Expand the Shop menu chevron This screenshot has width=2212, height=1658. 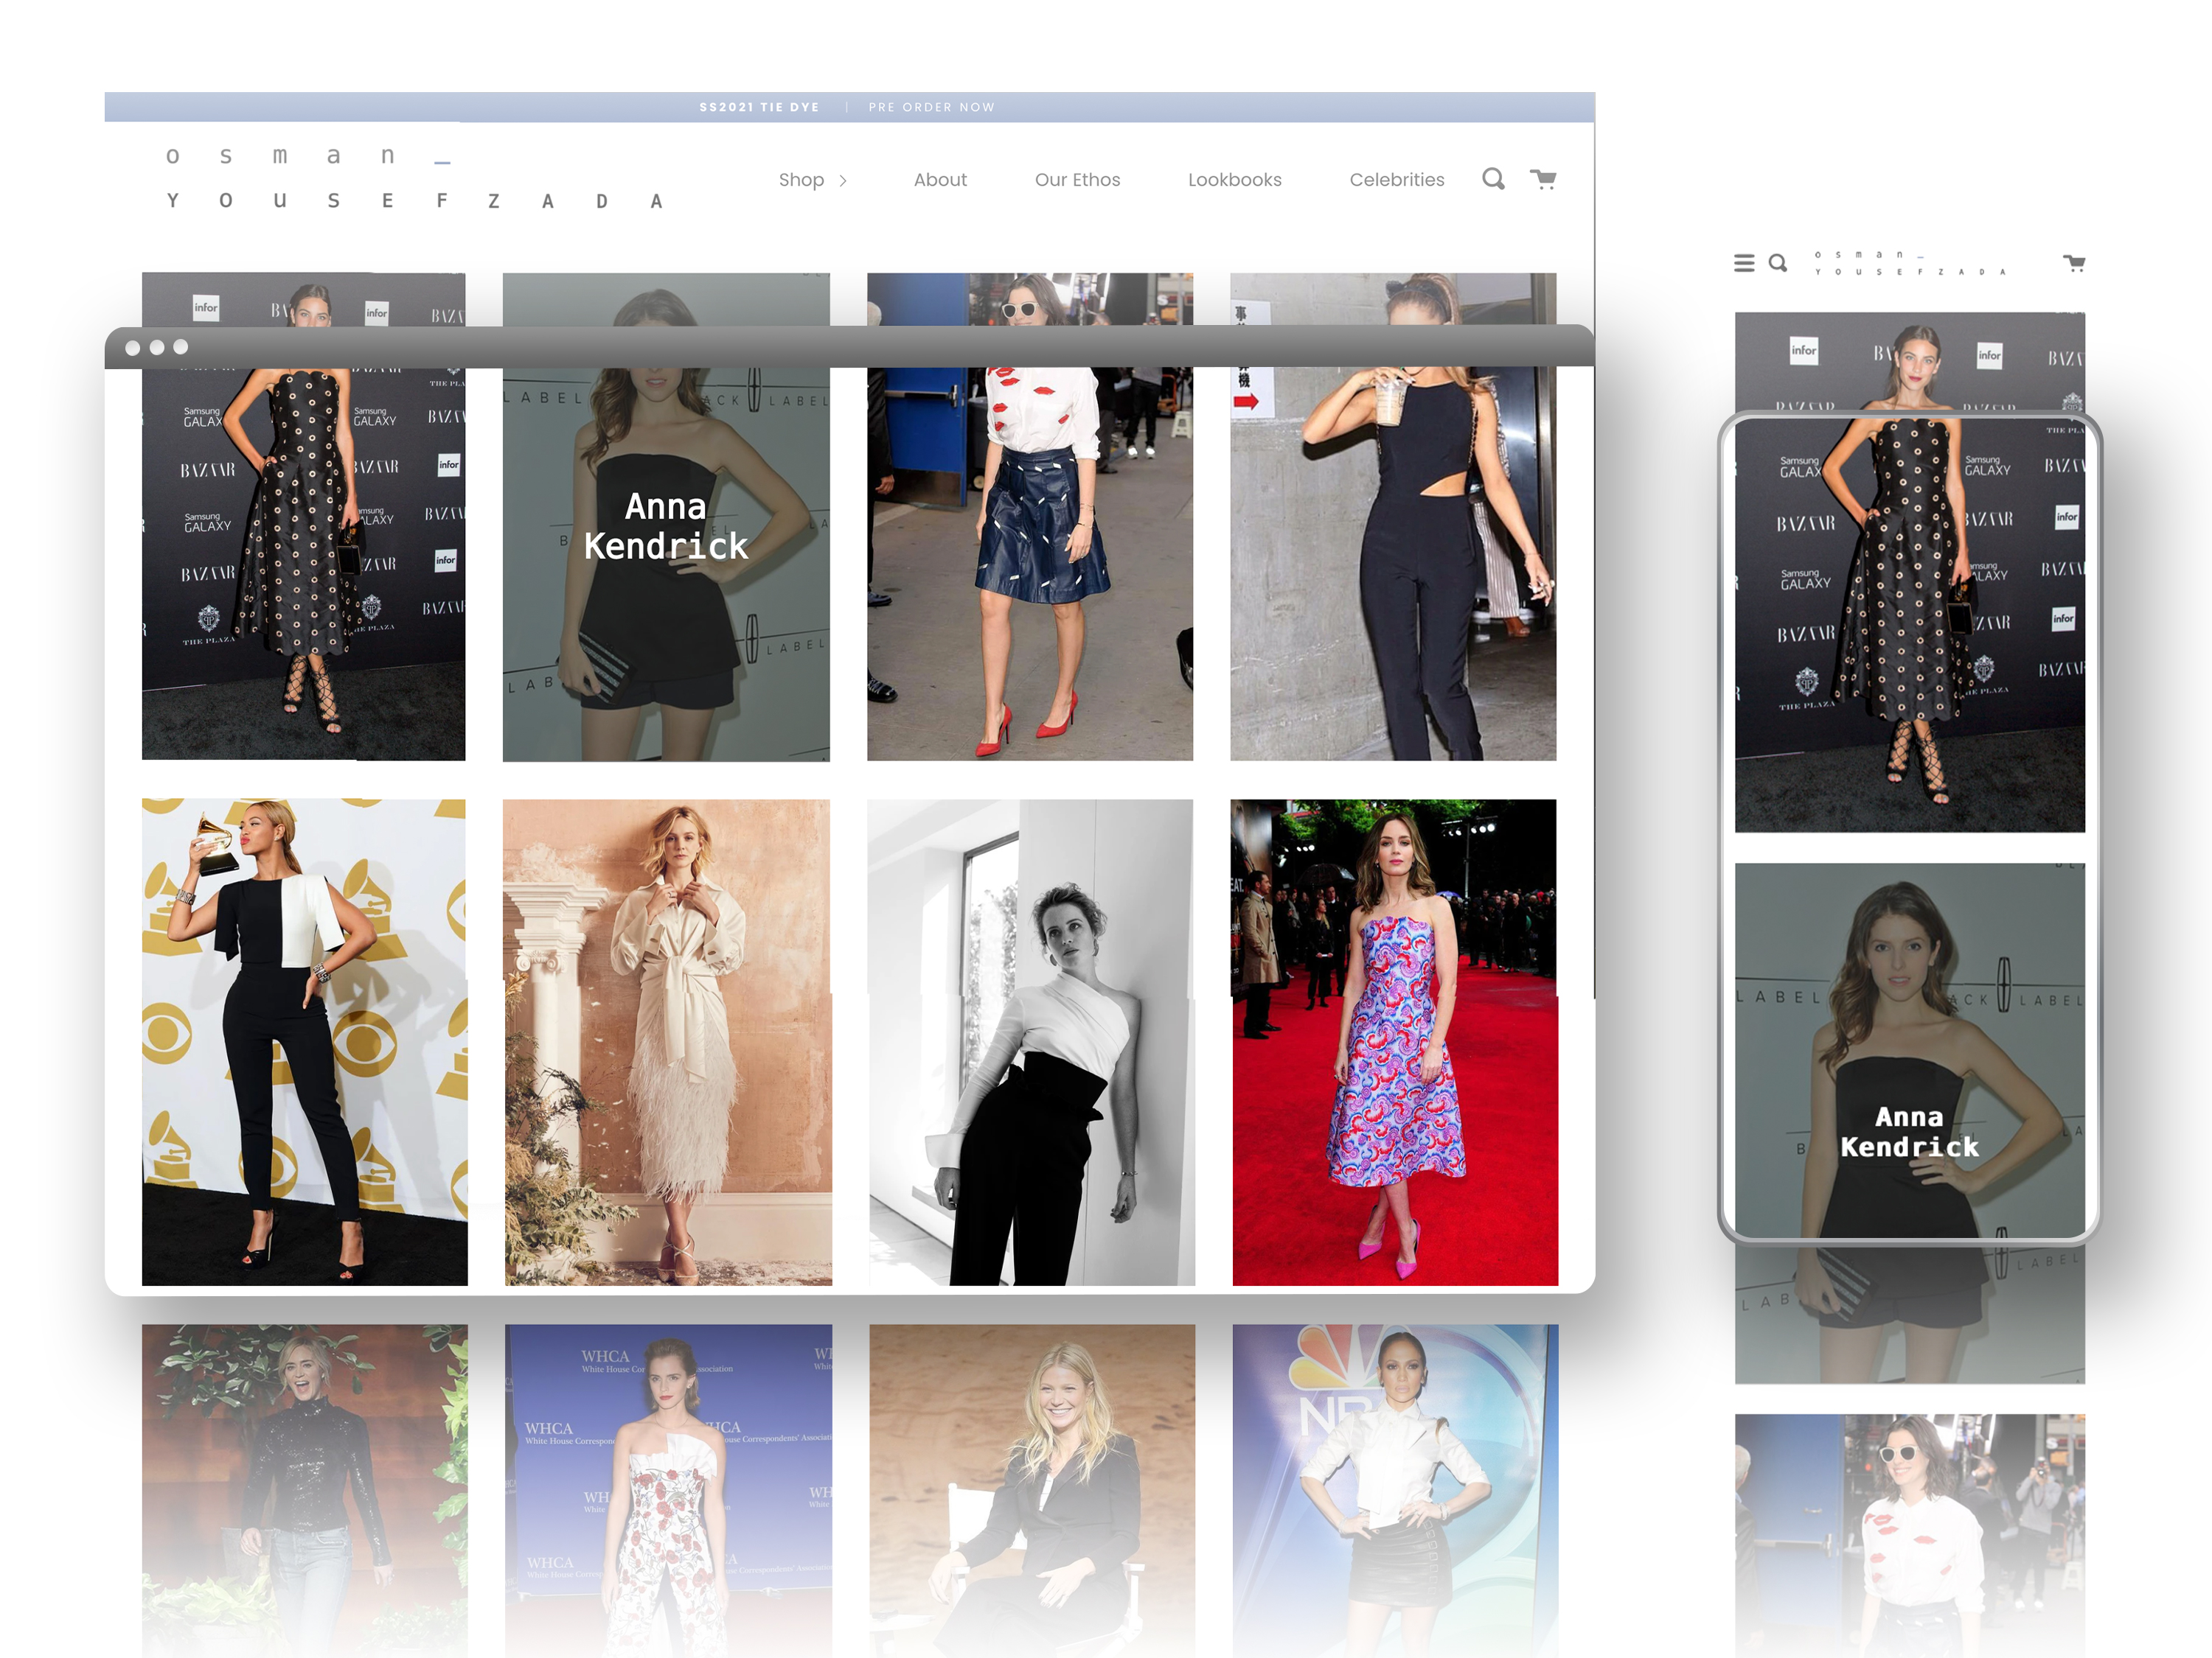coord(843,181)
